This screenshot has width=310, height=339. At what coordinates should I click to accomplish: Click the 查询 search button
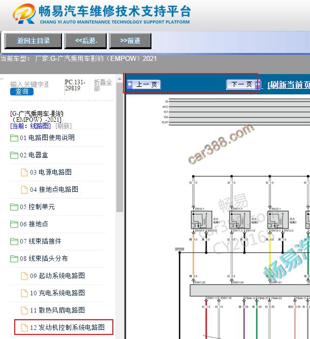(22, 91)
